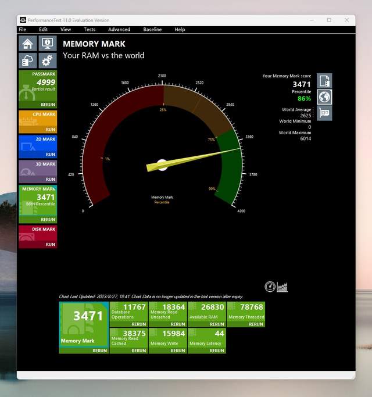Click the Memory Read Cached 38375 score
Image resolution: width=372 pixels, height=397 pixels.
click(134, 334)
